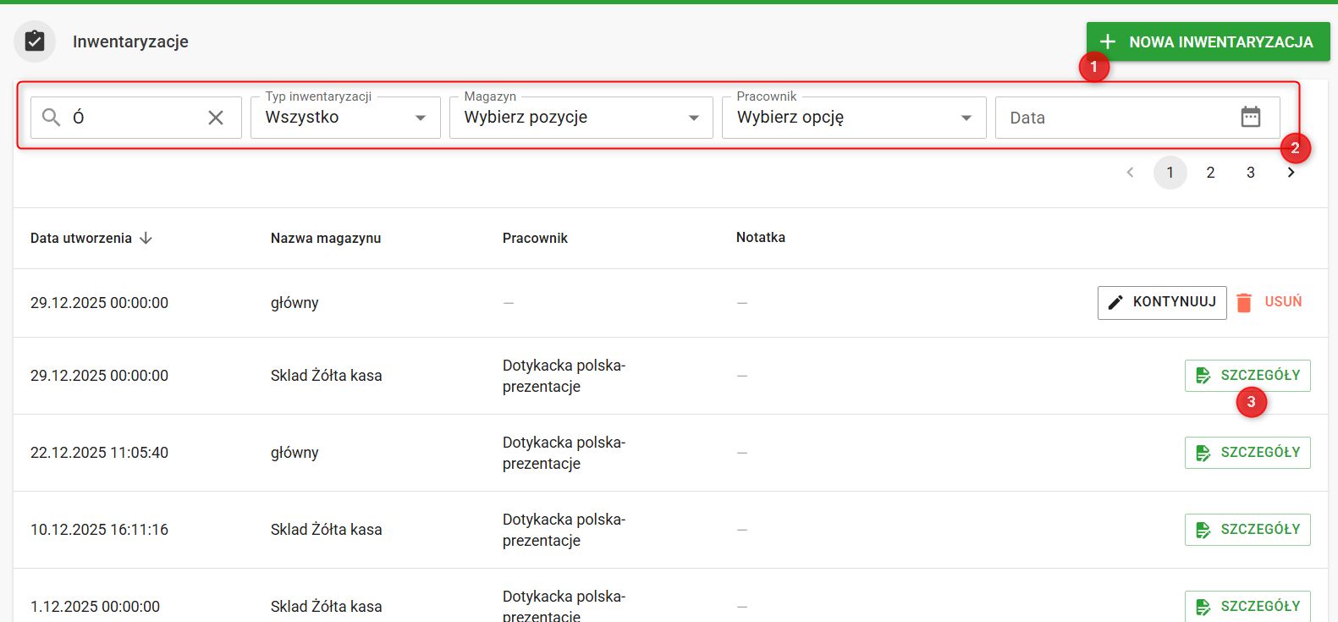Clear the search field with X icon
Screen dimensions: 1338x622
[216, 118]
